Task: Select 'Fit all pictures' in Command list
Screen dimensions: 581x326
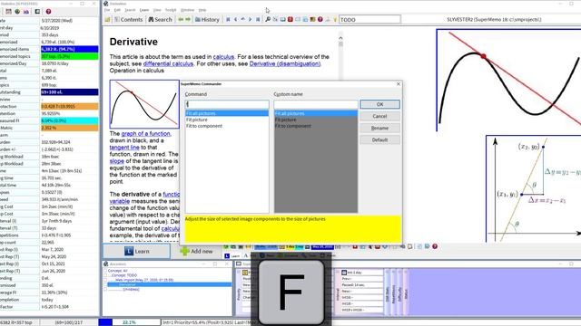Action: point(227,113)
